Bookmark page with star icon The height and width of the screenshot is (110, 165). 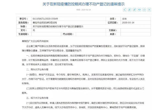[x=144, y=10]
